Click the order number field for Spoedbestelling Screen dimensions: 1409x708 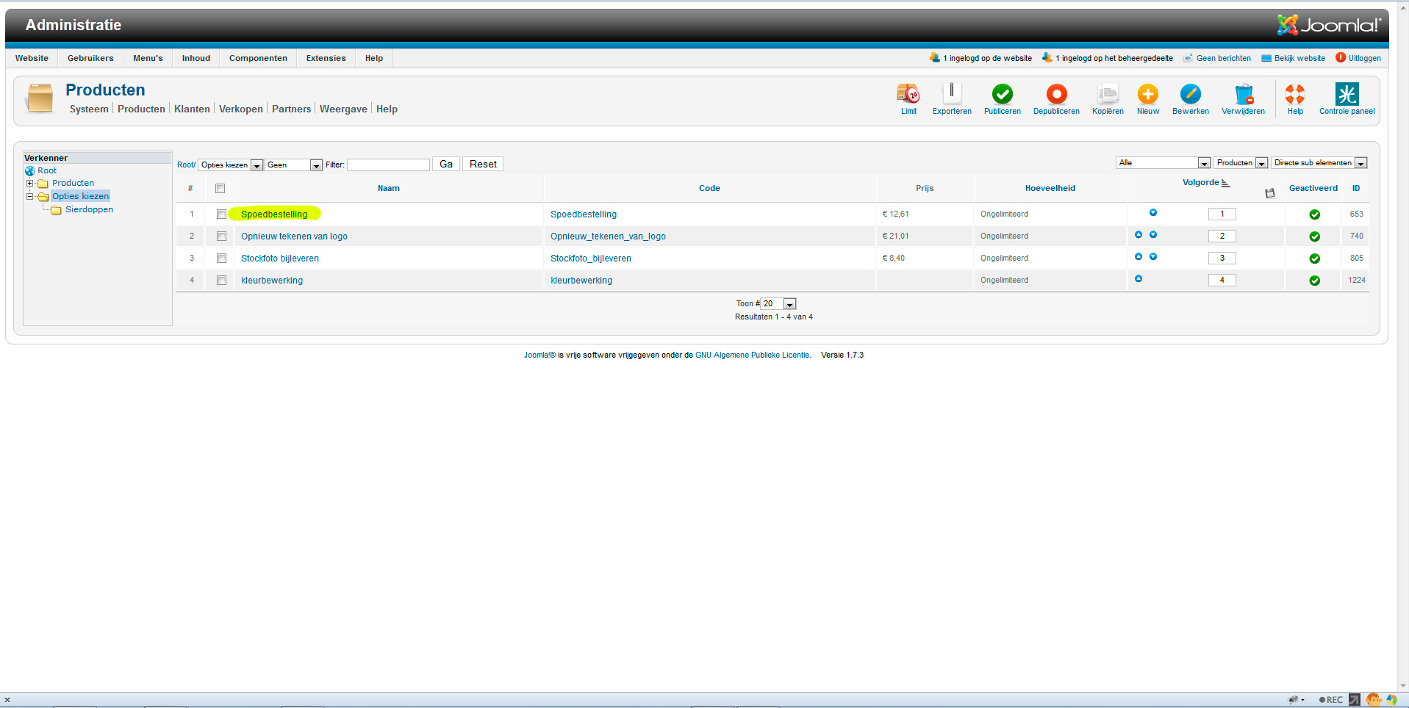[x=1222, y=214]
